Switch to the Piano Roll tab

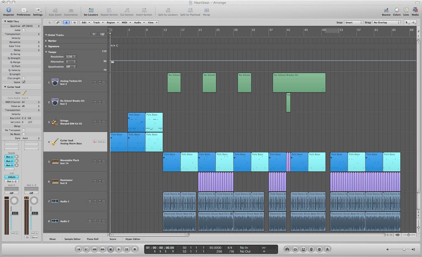tap(93, 239)
